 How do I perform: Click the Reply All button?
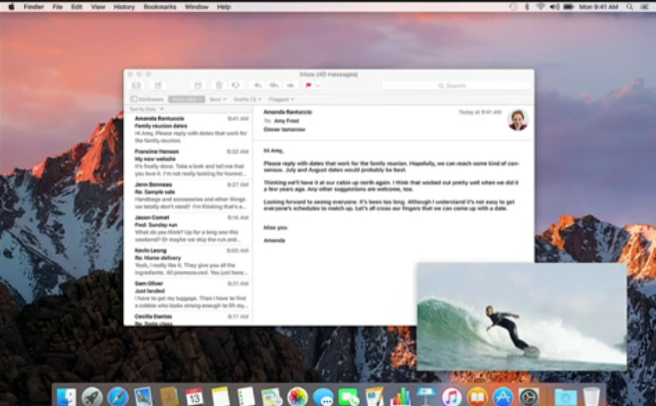(x=273, y=86)
